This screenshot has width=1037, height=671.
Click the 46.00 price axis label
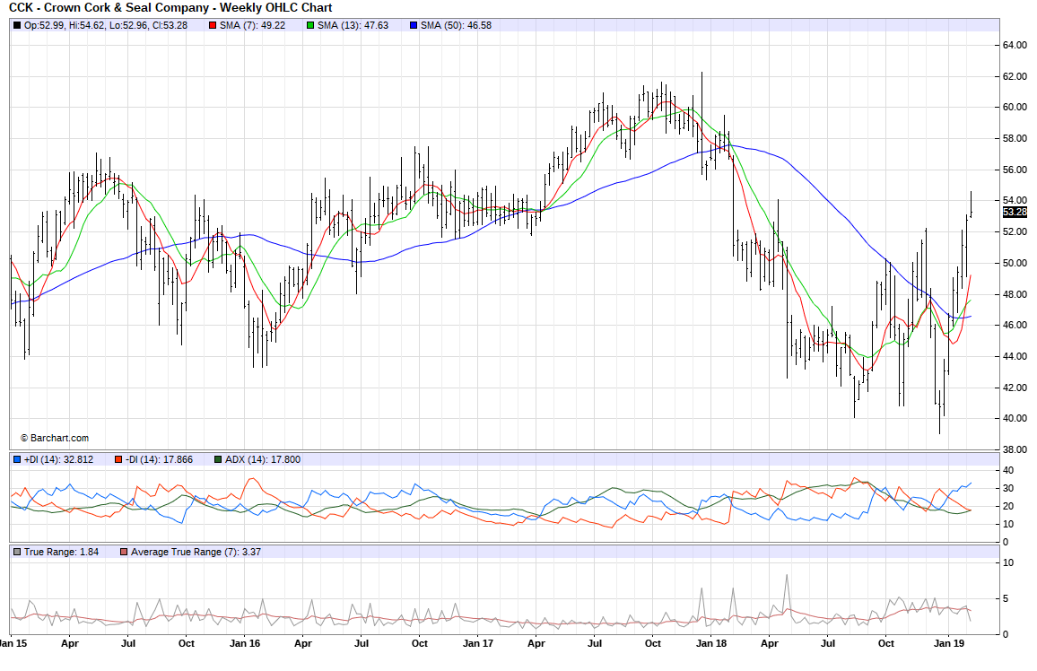click(x=1015, y=325)
